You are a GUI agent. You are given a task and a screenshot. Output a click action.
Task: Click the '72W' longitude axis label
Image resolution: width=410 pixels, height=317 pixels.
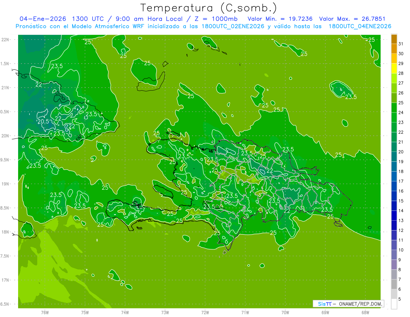coord(205,312)
